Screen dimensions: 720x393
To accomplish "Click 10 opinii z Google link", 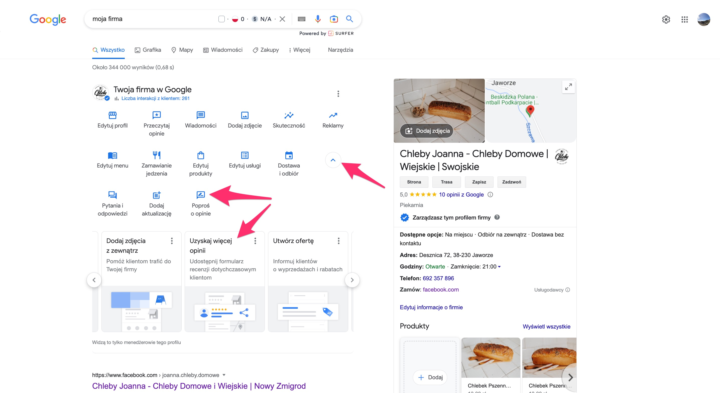I will (x=461, y=194).
